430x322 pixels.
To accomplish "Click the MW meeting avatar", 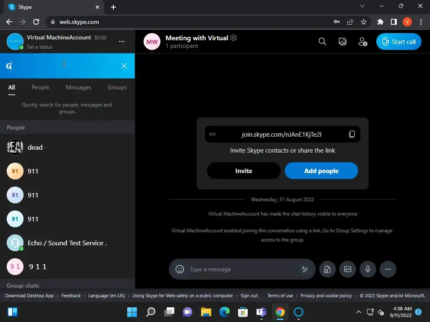I will (x=152, y=42).
